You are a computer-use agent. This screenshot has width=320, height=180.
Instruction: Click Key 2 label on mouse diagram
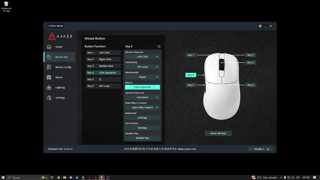point(250,55)
